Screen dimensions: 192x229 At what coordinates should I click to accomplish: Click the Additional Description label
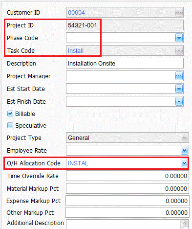[35, 223]
